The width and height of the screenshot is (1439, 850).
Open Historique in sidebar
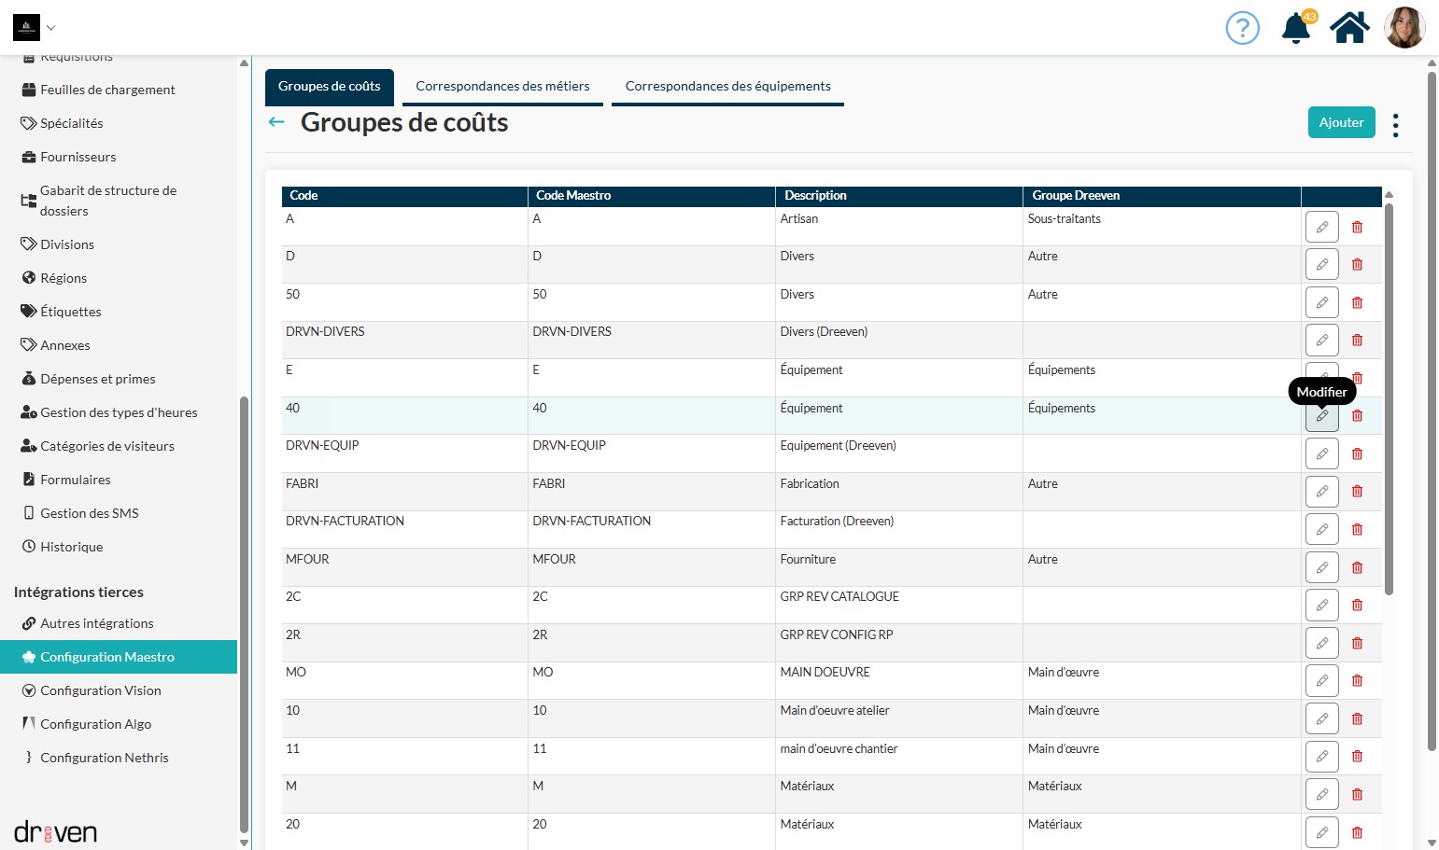[x=119, y=547]
